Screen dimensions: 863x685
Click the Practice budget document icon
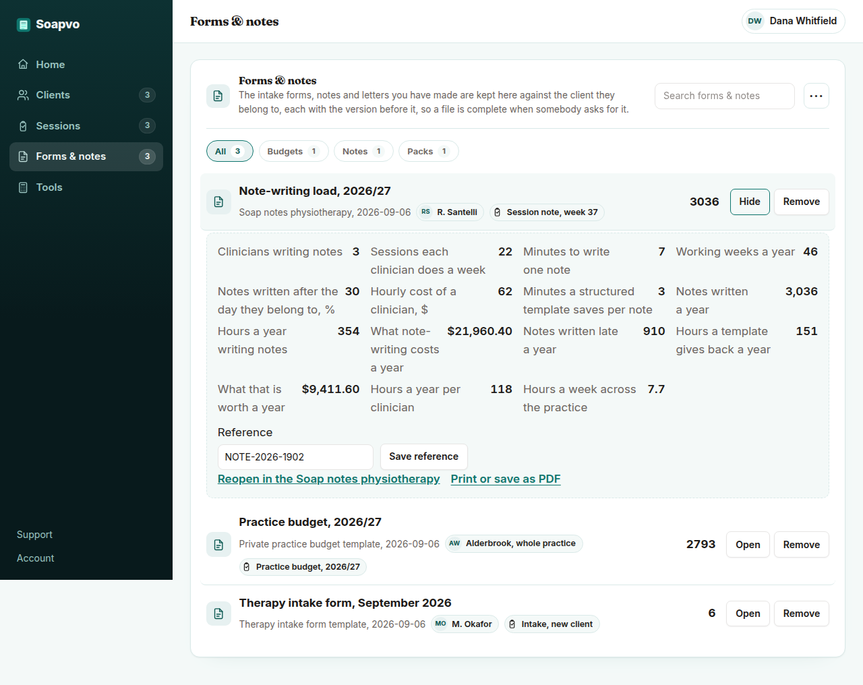coord(218,545)
